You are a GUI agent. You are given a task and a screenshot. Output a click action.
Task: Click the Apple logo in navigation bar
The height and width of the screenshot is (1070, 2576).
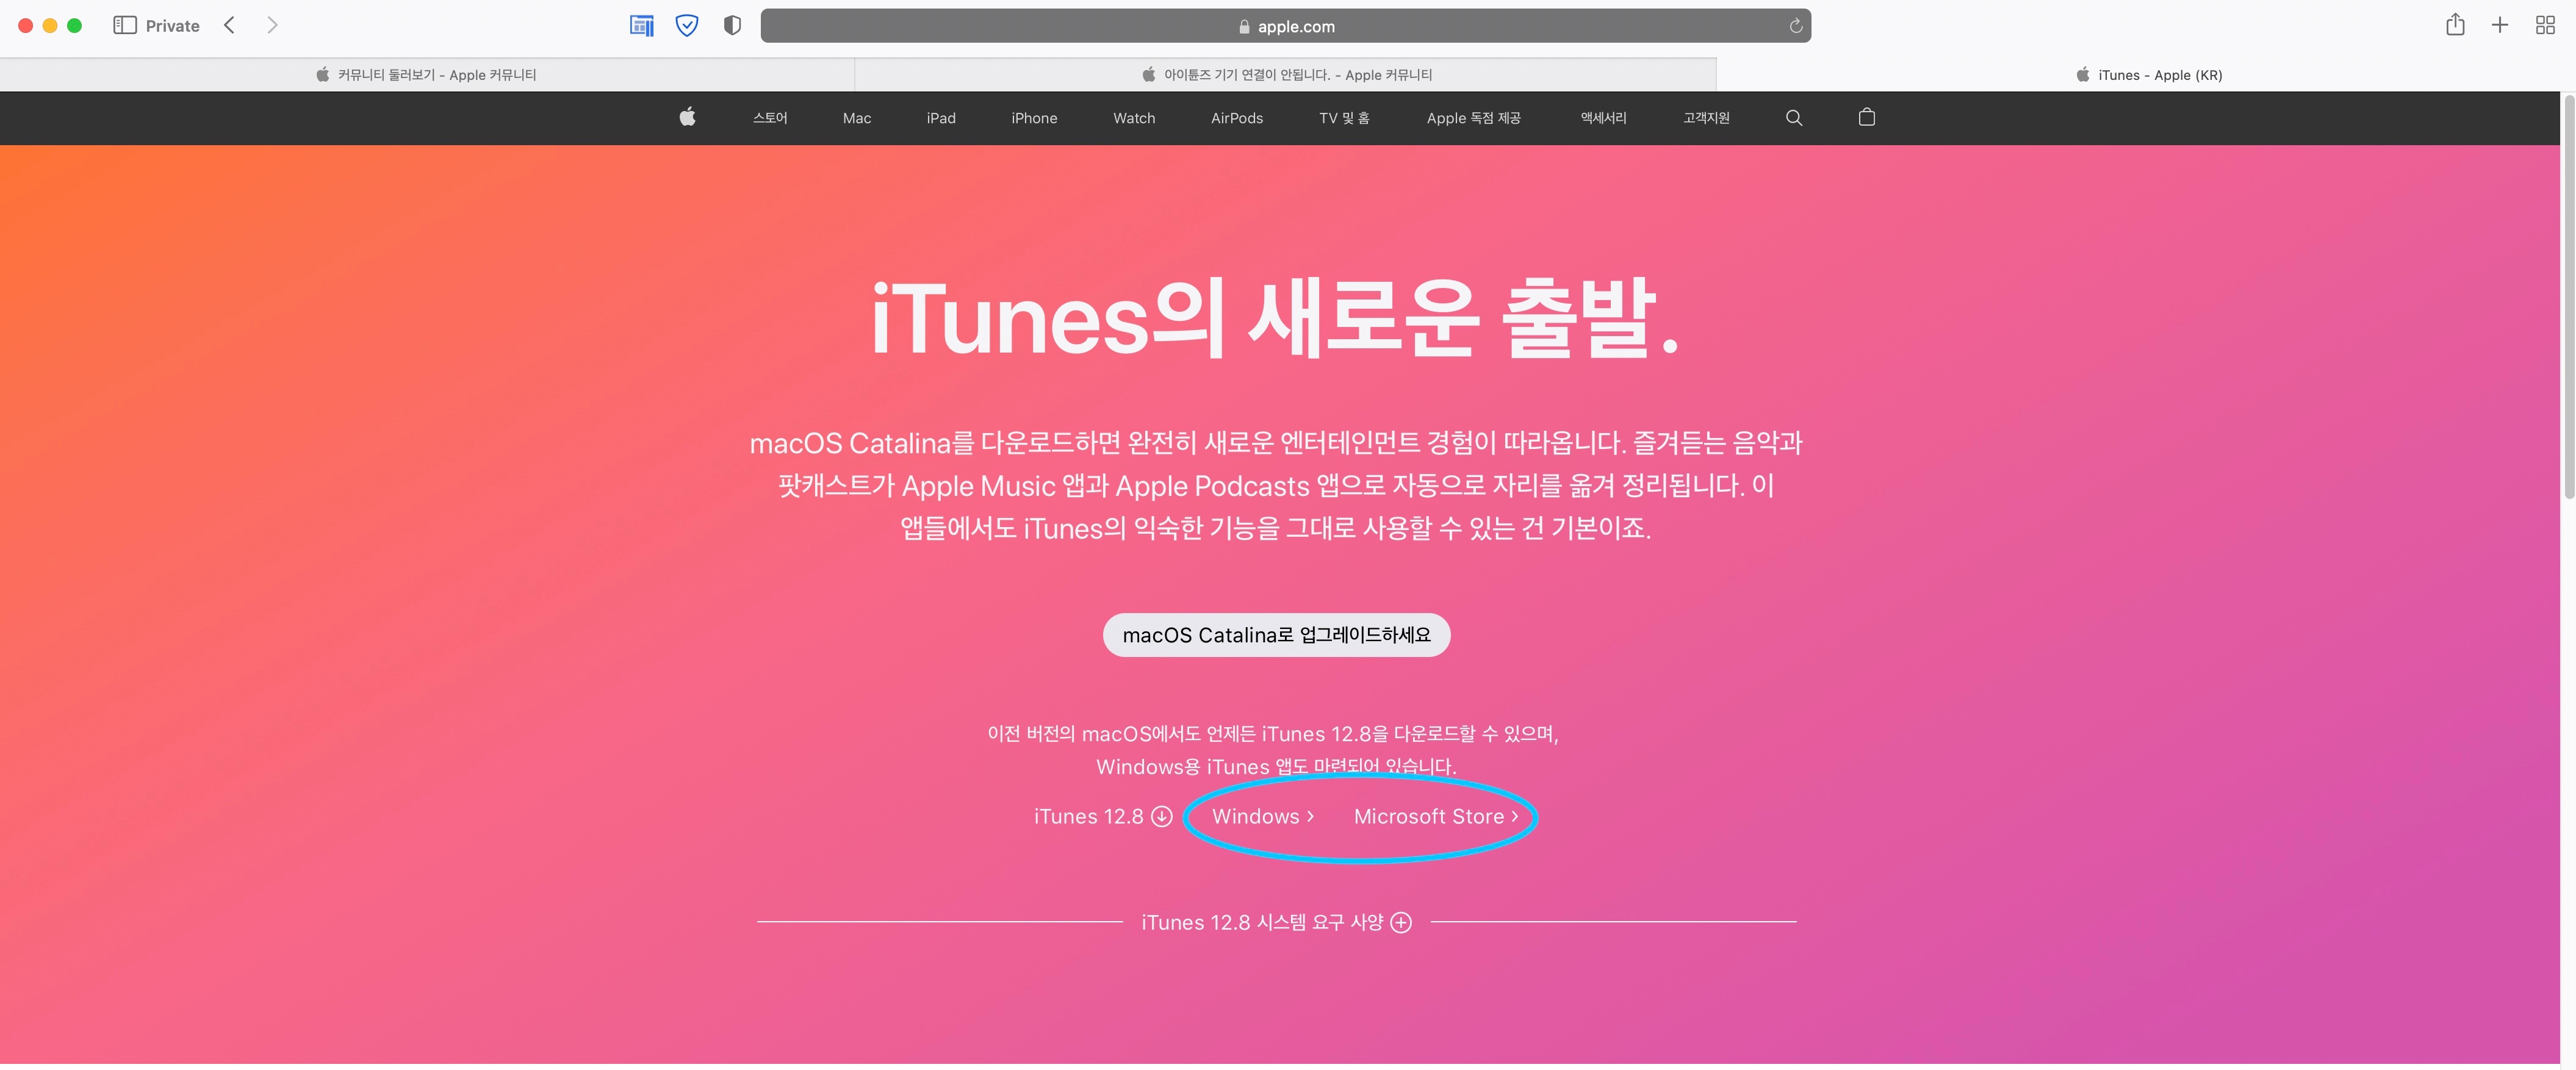pyautogui.click(x=687, y=117)
